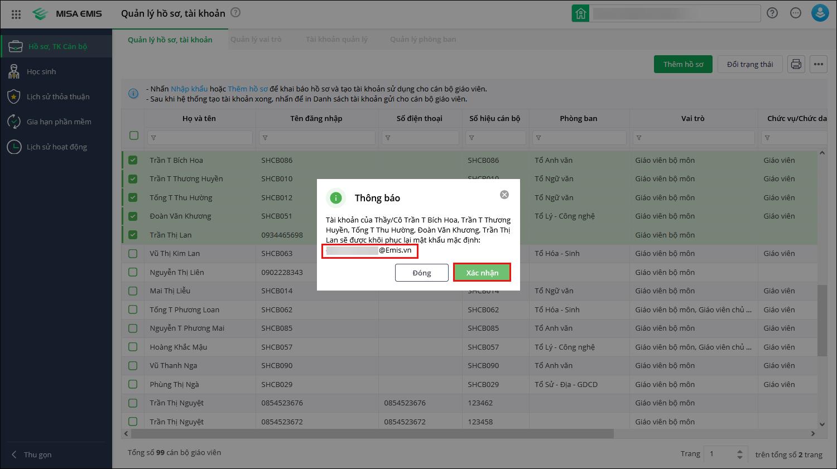Open the top bar help circle icon
The width and height of the screenshot is (837, 469).
[x=772, y=13]
